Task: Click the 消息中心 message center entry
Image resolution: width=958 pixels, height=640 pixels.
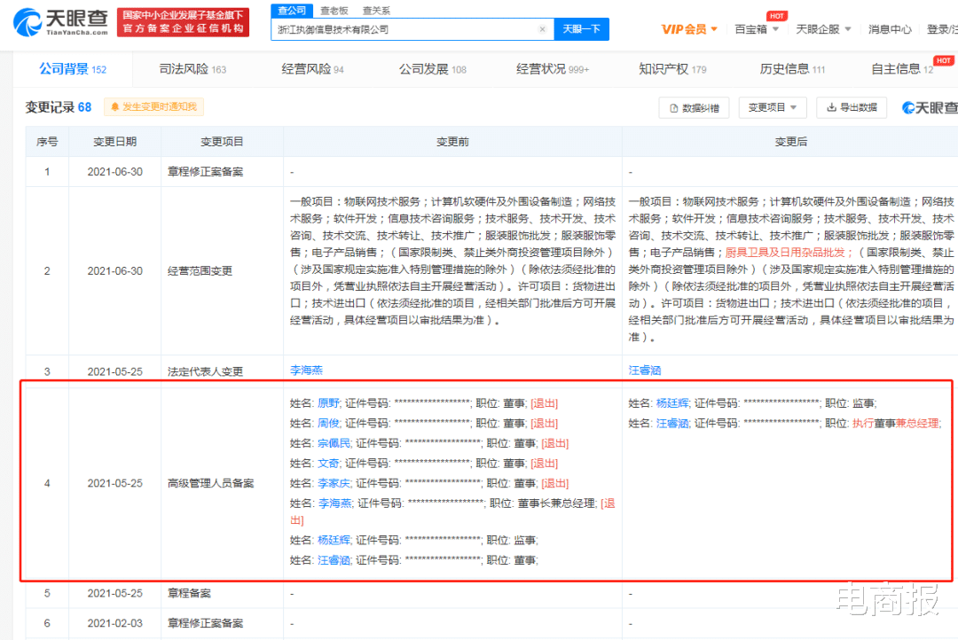Action: 890,27
